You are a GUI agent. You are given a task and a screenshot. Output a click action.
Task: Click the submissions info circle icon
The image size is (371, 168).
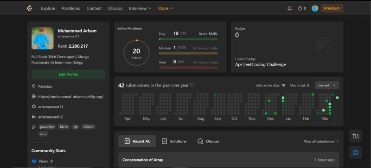tap(192, 85)
